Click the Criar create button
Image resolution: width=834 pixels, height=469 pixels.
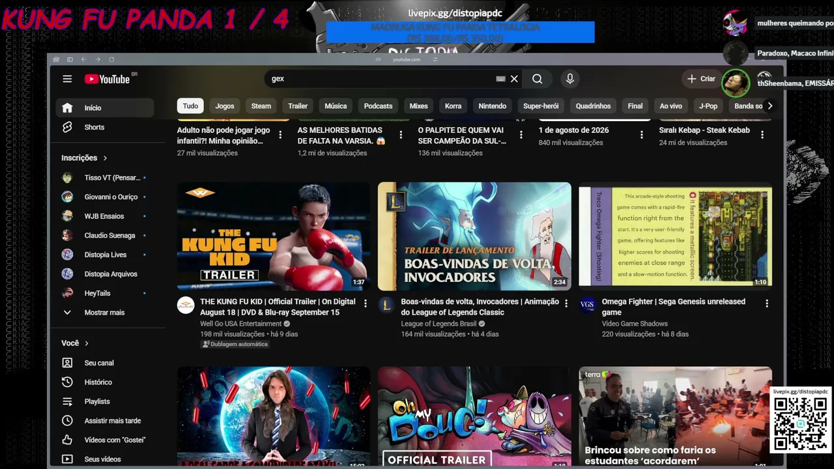(x=702, y=79)
